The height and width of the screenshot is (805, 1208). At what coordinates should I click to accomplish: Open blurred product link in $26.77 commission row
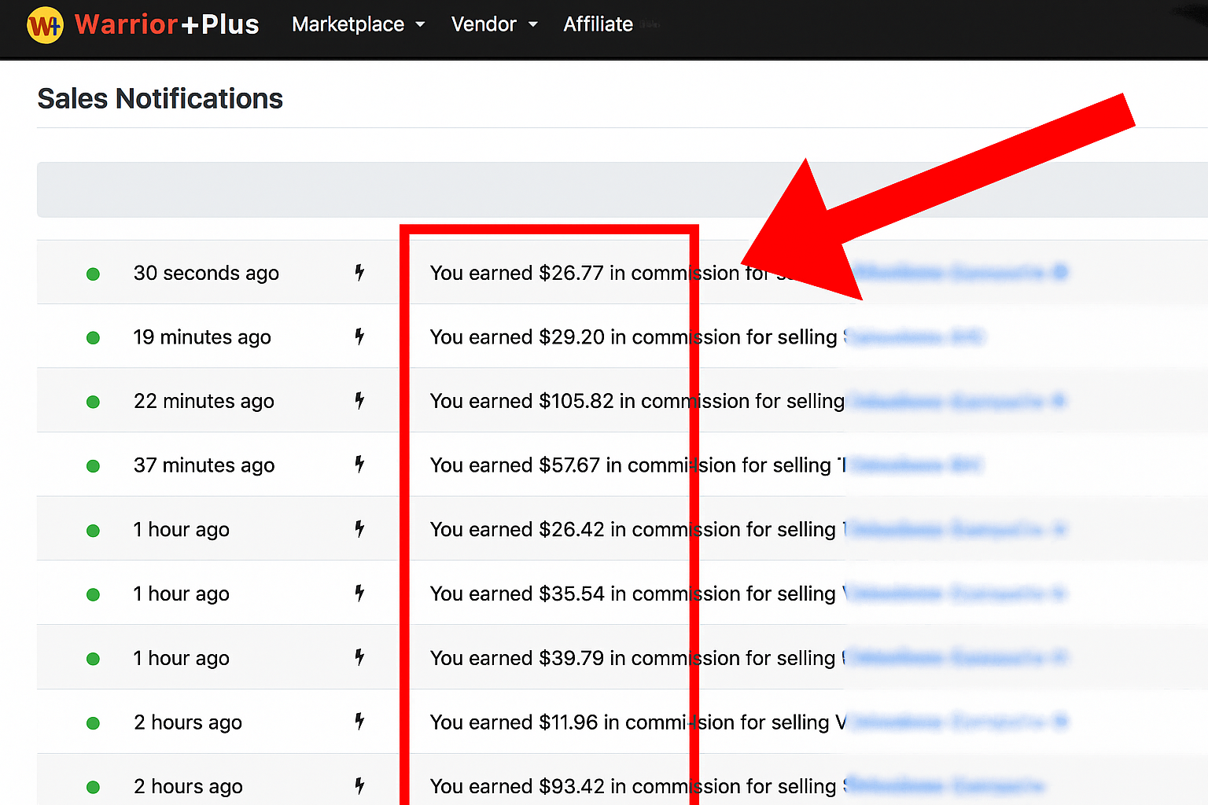pos(959,273)
